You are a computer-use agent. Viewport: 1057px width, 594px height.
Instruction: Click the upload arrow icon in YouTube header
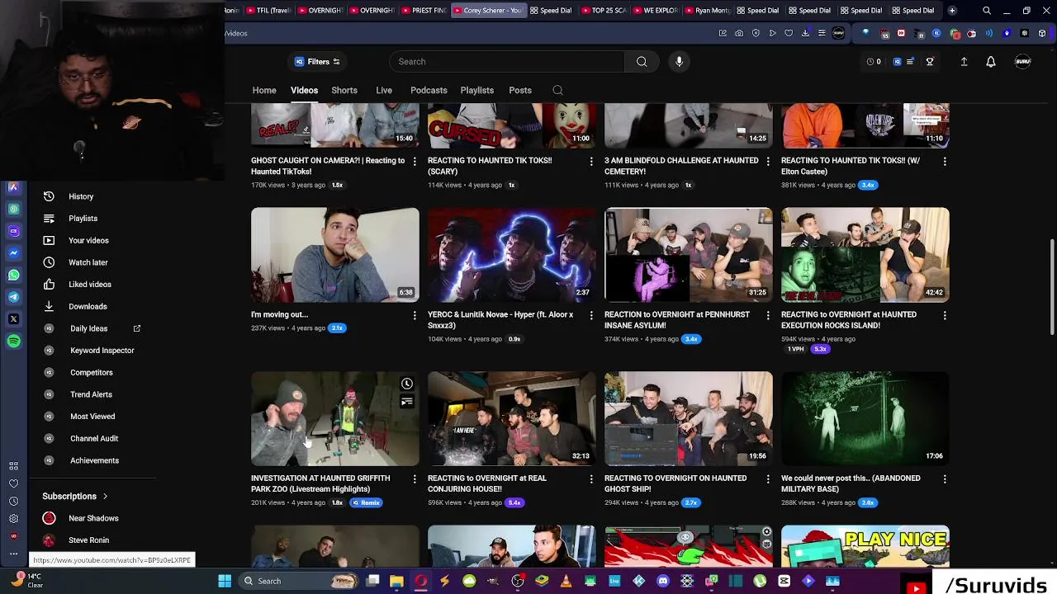pyautogui.click(x=964, y=62)
